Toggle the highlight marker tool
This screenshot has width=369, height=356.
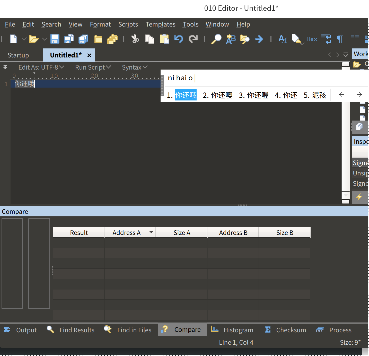[296, 39]
